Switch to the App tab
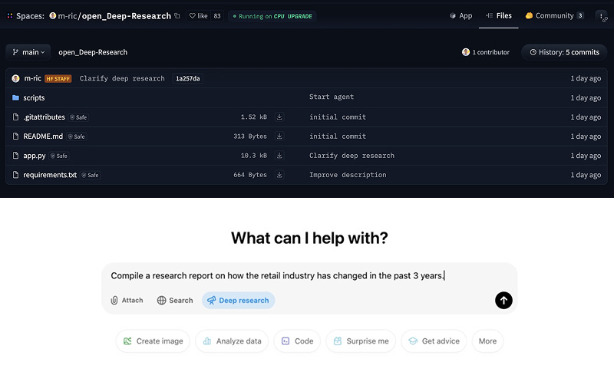614x385 pixels. (x=460, y=15)
